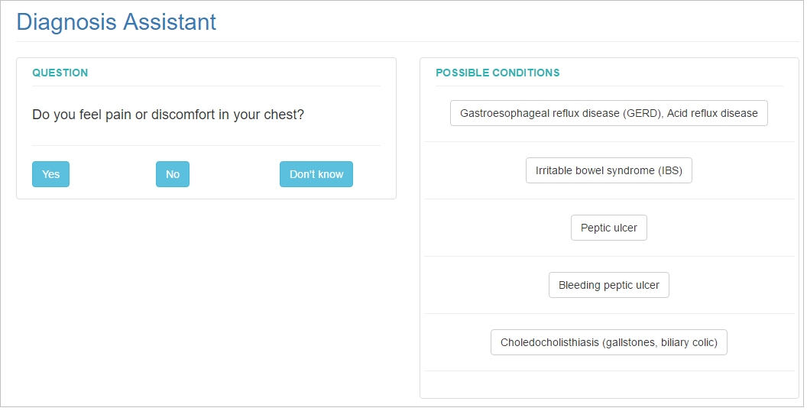This screenshot has height=411, width=807.
Task: Click the empty row below Choledocholisthiasis
Action: 609,383
